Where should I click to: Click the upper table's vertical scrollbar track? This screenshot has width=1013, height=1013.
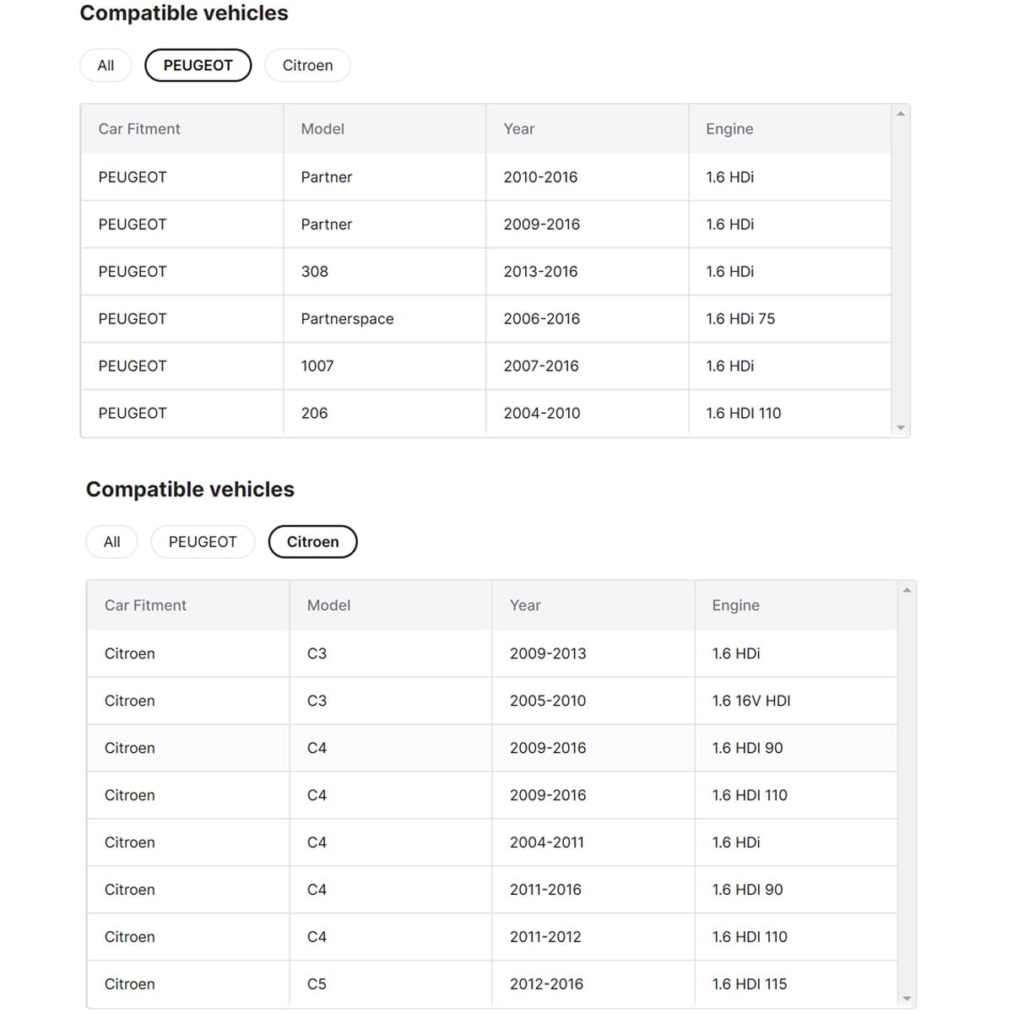901,270
